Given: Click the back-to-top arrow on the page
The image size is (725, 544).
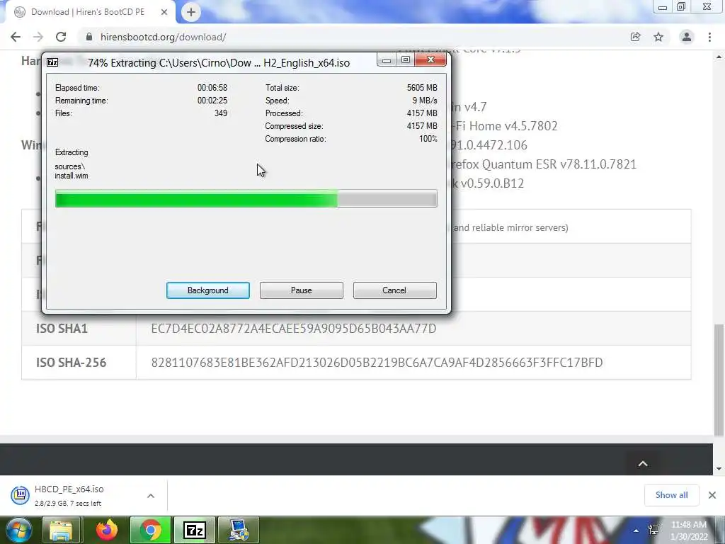Looking at the screenshot, I should [x=643, y=463].
